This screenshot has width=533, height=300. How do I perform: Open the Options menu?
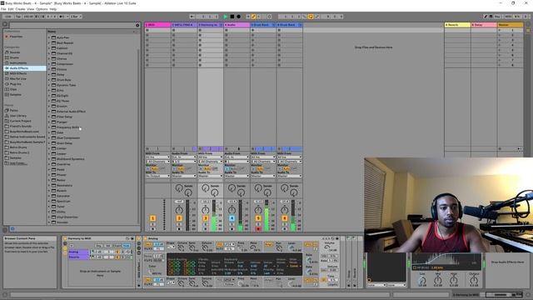pyautogui.click(x=42, y=9)
